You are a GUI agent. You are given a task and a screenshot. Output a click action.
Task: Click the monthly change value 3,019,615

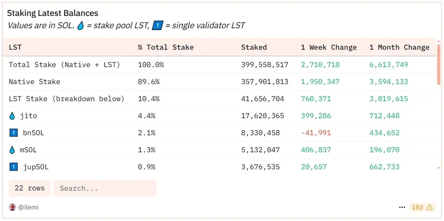click(389, 99)
